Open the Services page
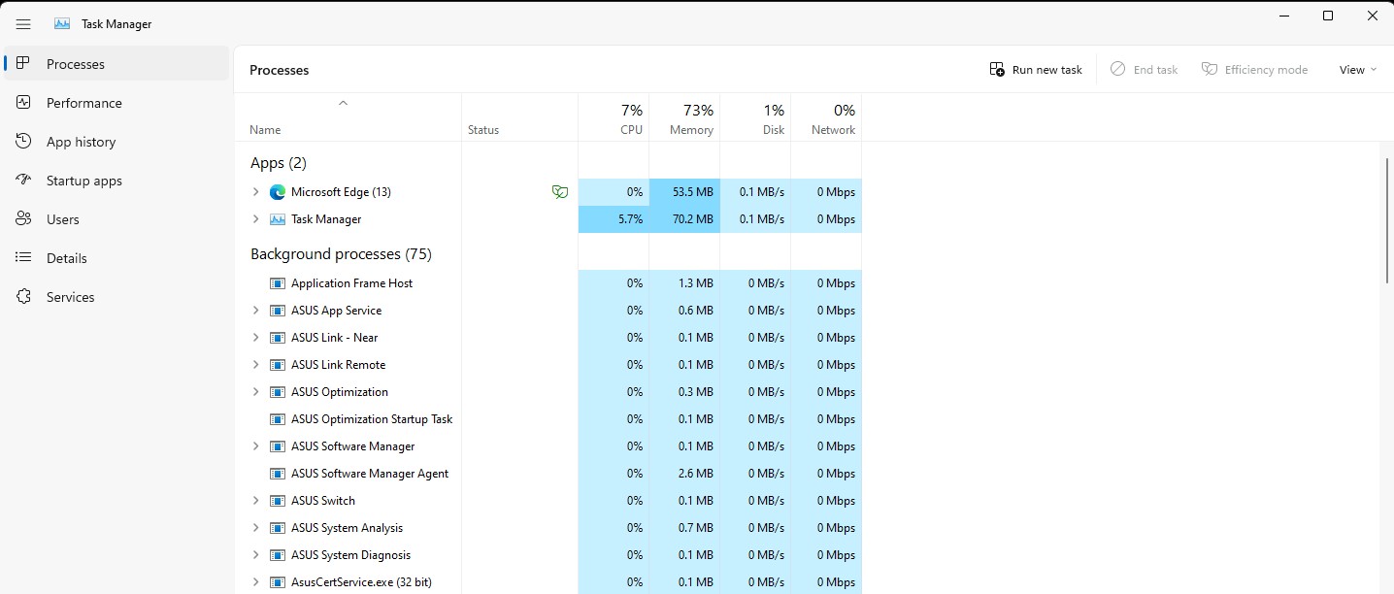 (116, 297)
